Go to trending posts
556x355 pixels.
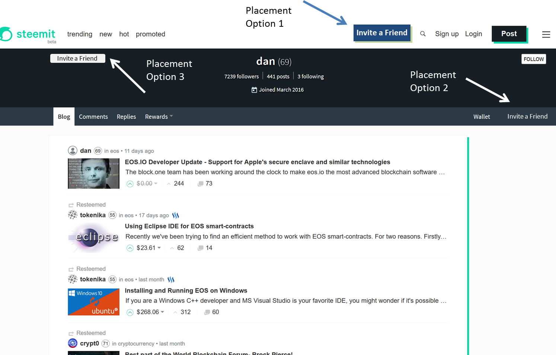[x=80, y=34]
